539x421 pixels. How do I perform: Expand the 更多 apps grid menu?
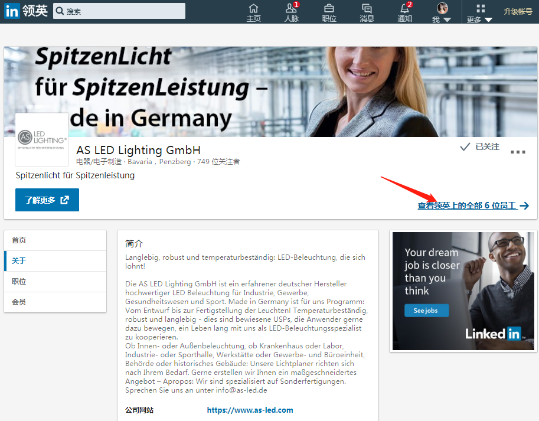tap(480, 13)
